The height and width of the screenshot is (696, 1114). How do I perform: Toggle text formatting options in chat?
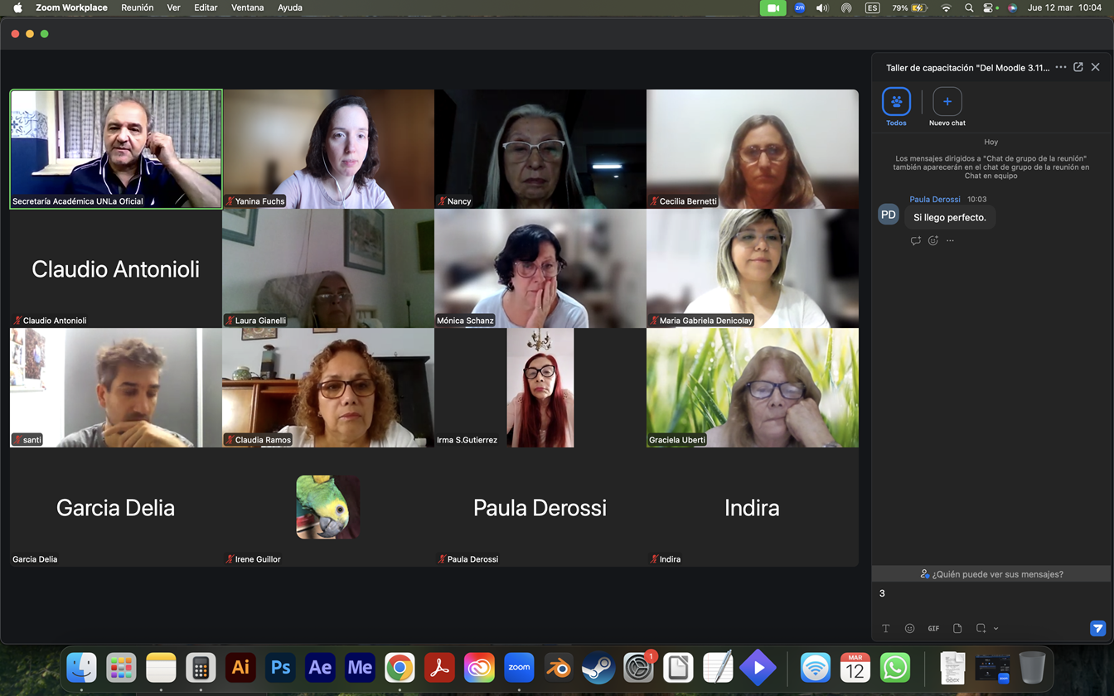pyautogui.click(x=885, y=629)
